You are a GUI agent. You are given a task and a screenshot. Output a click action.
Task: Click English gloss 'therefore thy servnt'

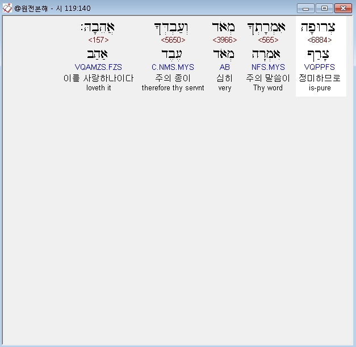tap(173, 87)
